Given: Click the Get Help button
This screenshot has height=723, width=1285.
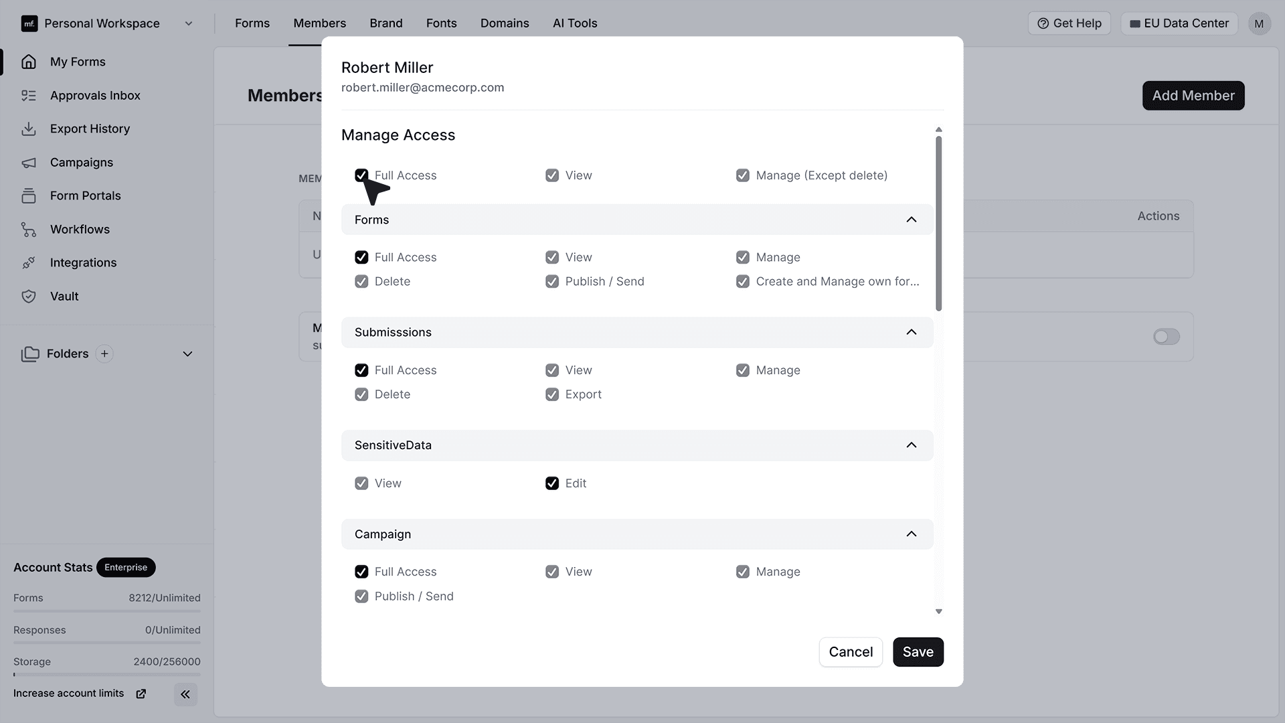Looking at the screenshot, I should tap(1069, 23).
